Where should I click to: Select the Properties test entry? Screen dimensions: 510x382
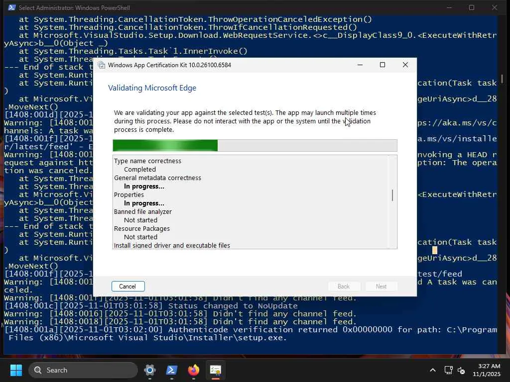(x=129, y=195)
